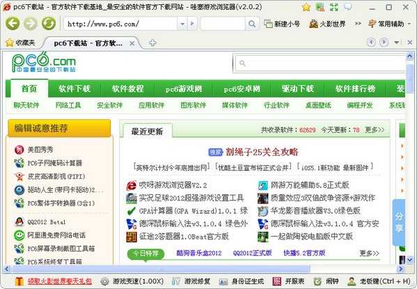417x289 pixels.
Task: Open the 割绳子25关全攻略 headline link
Action: 262,152
